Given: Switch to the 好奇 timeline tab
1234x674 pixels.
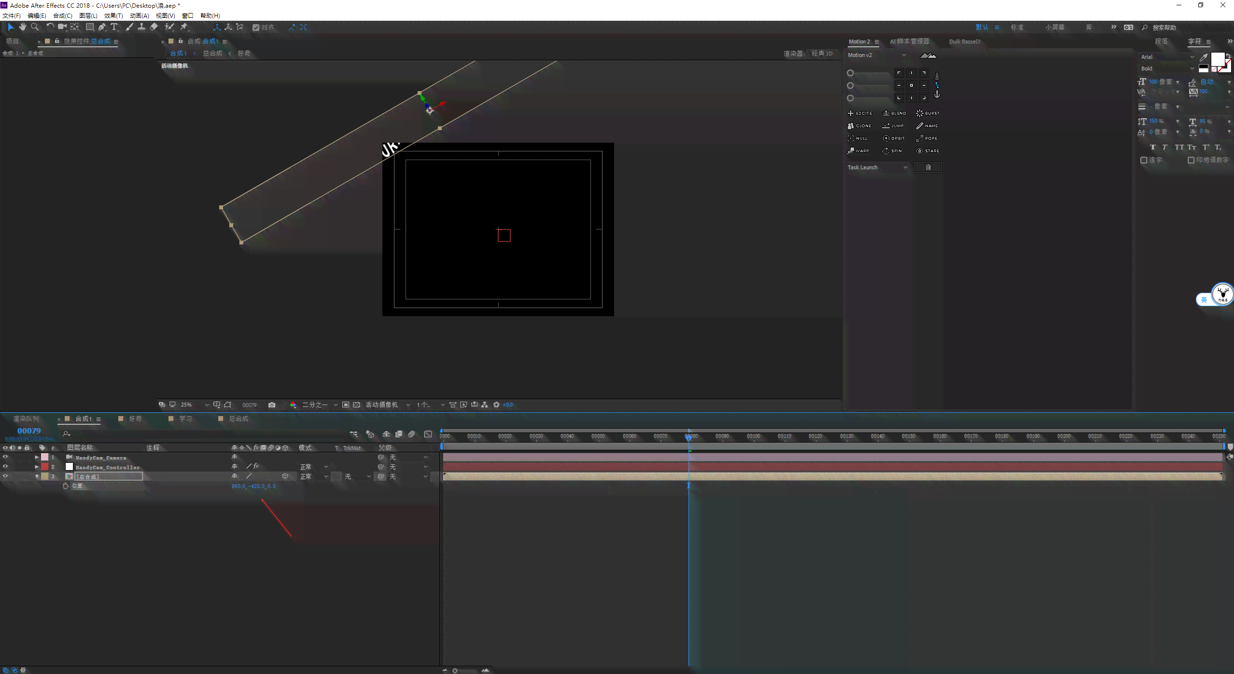Looking at the screenshot, I should [136, 419].
